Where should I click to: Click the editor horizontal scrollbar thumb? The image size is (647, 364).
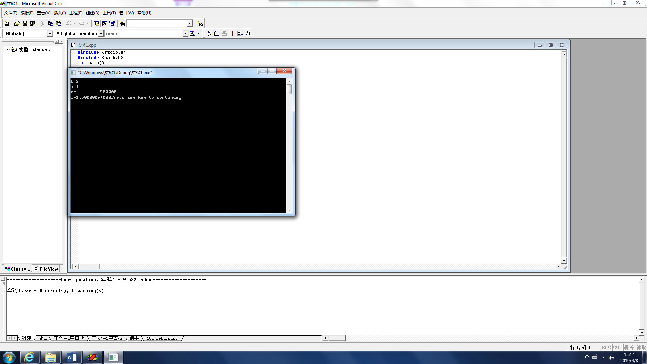tap(89, 266)
